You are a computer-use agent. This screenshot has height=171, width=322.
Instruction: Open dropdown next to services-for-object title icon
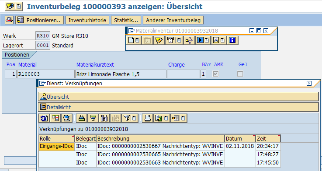(x=19, y=6)
